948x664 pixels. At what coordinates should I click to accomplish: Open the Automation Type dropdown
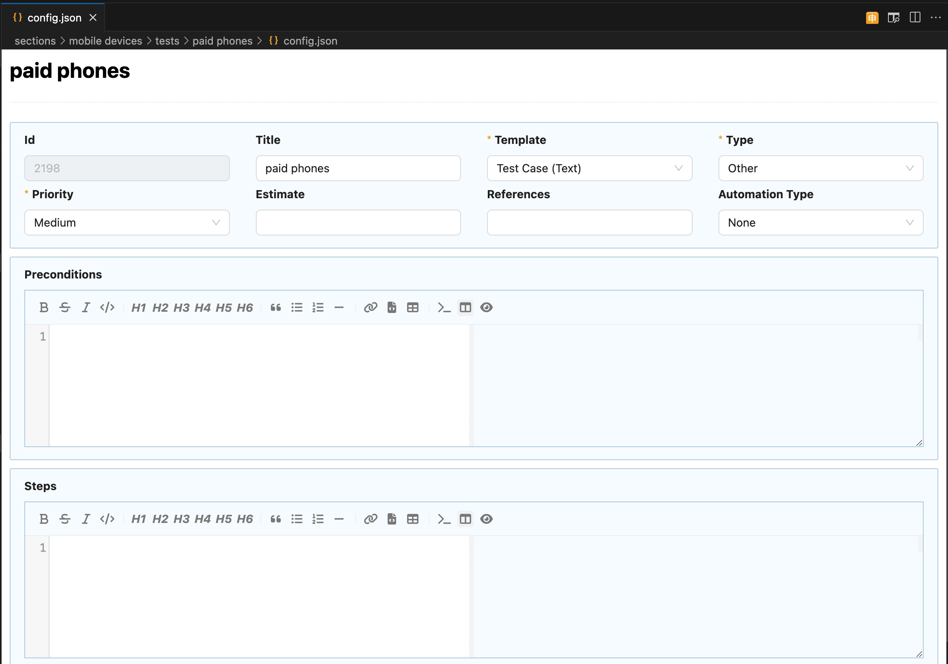tap(820, 223)
